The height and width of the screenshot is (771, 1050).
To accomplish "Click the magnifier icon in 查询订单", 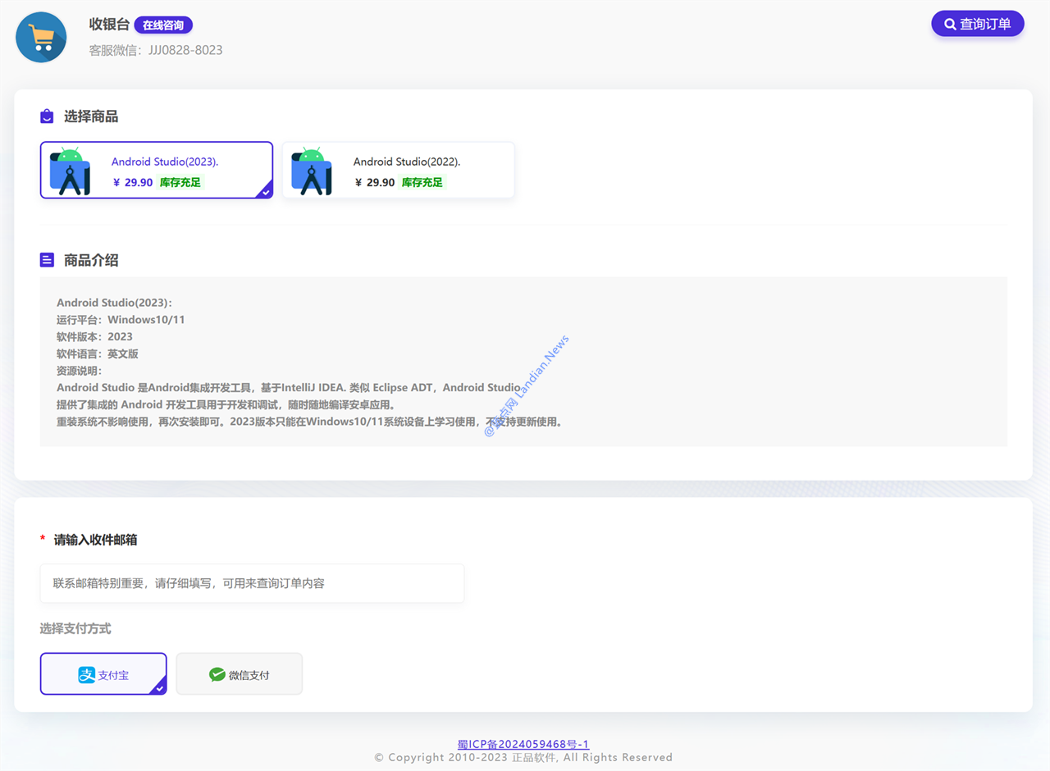I will point(950,25).
